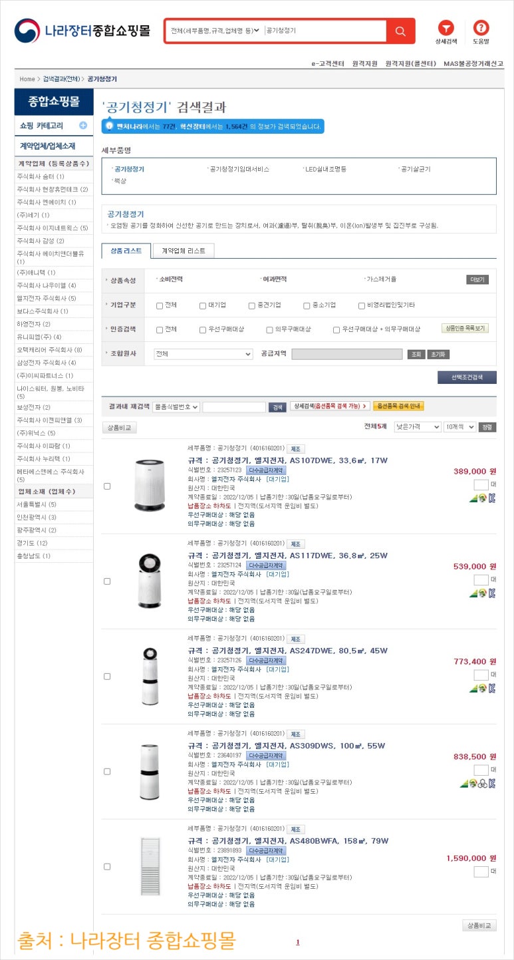
Task: Open the 원격지원(콜센터) menu link
Action: tap(410, 64)
